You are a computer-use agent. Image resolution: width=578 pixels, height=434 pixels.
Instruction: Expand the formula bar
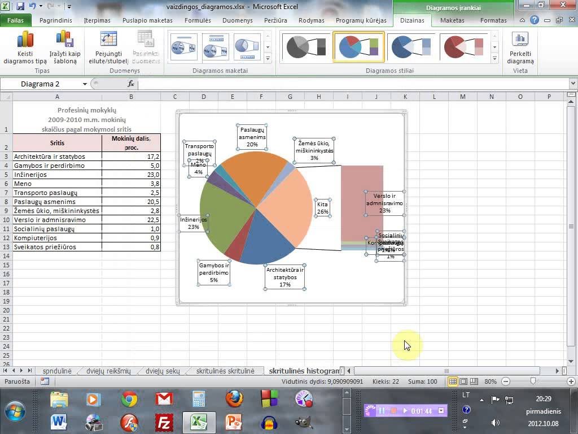573,84
